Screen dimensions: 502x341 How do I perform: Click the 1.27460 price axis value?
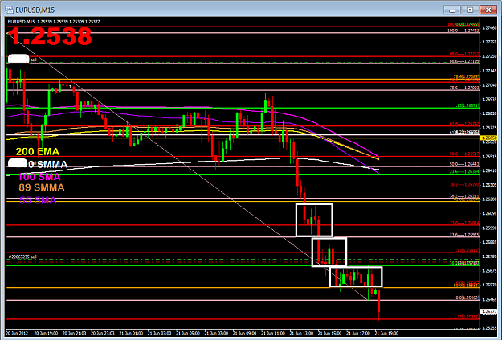tap(489, 28)
